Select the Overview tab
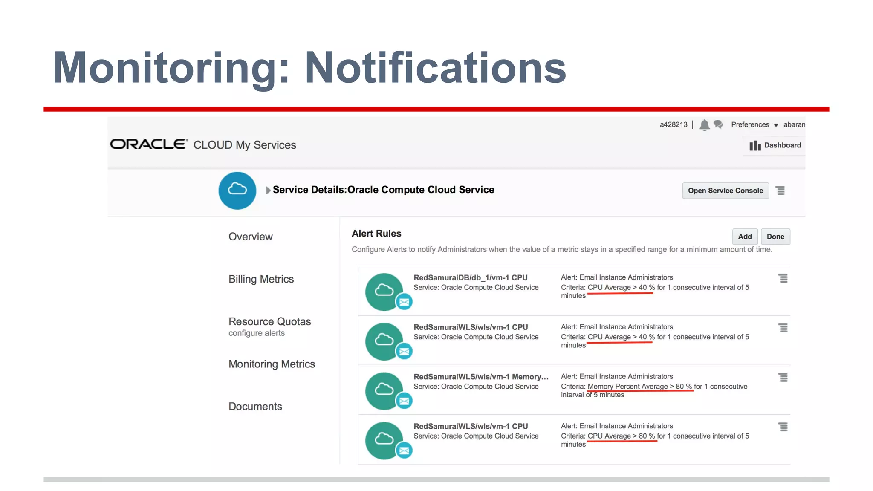The image size is (873, 491). (251, 237)
